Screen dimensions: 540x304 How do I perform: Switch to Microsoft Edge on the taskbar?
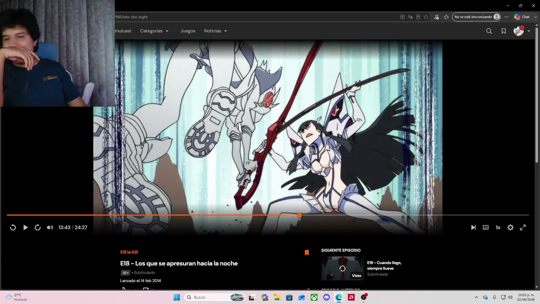click(x=339, y=297)
